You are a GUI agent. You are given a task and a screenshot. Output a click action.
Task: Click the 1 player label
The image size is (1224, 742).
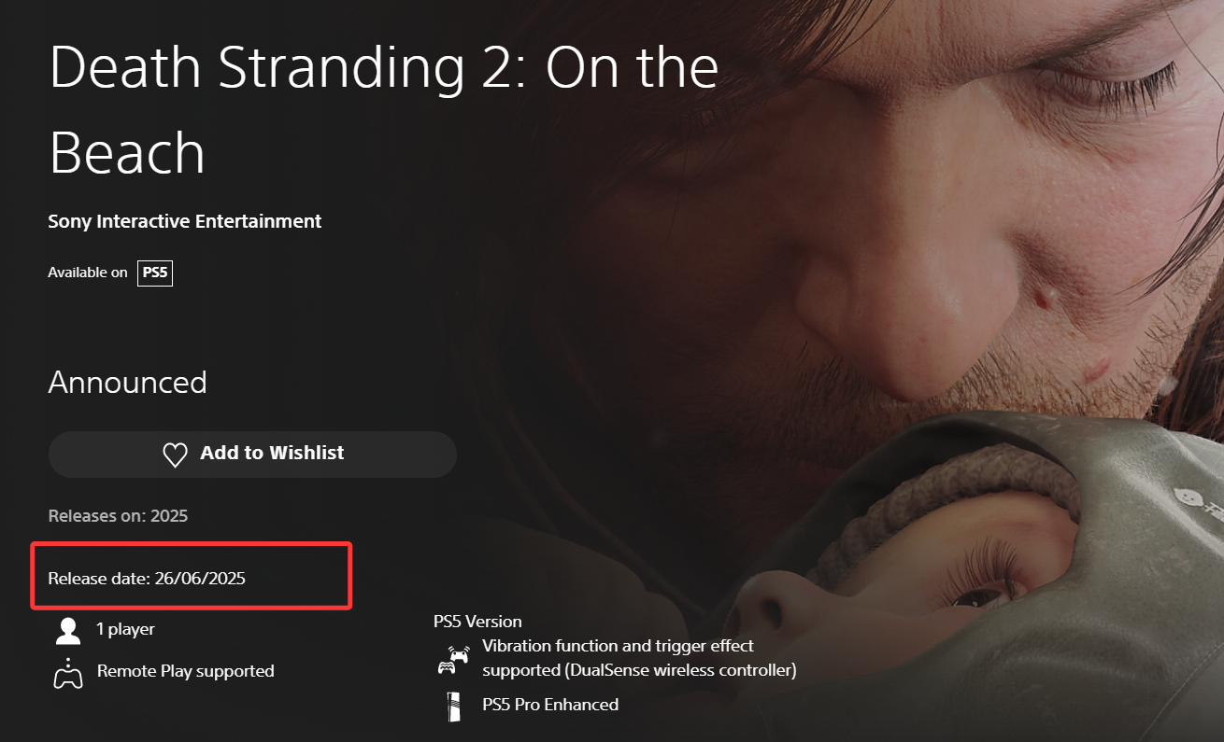126,629
